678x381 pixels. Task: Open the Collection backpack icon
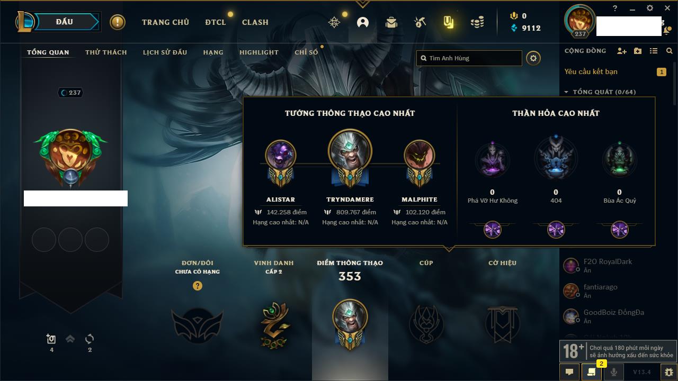click(391, 22)
